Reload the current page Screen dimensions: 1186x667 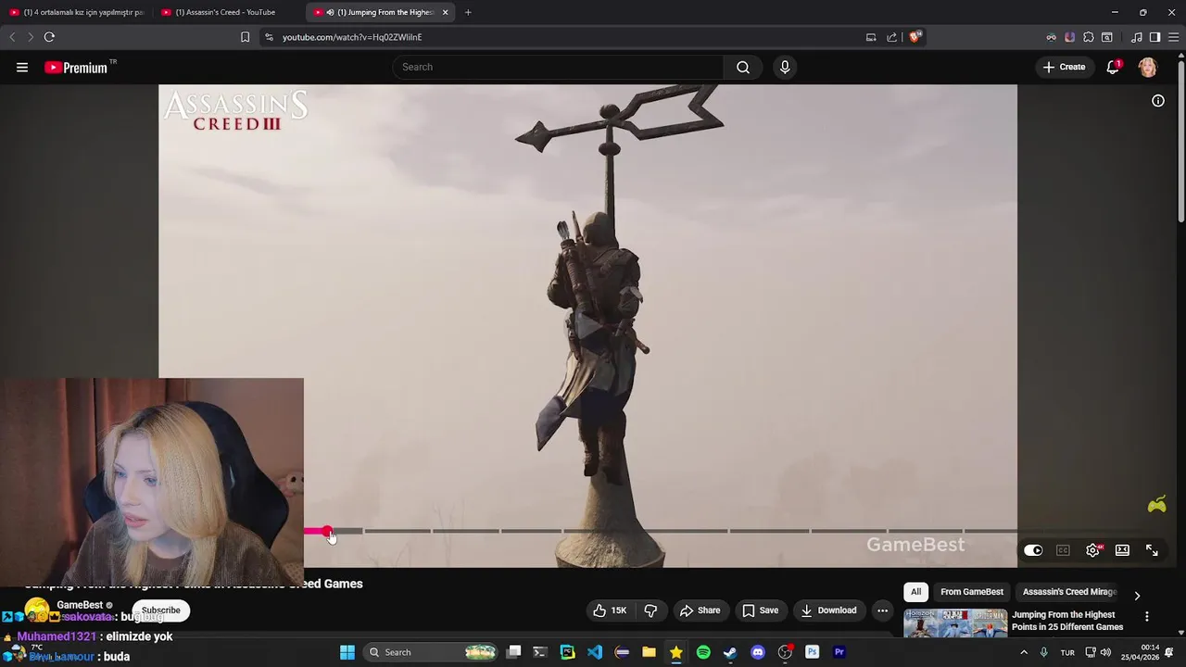49,37
